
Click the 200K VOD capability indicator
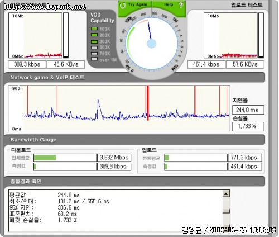(94, 35)
